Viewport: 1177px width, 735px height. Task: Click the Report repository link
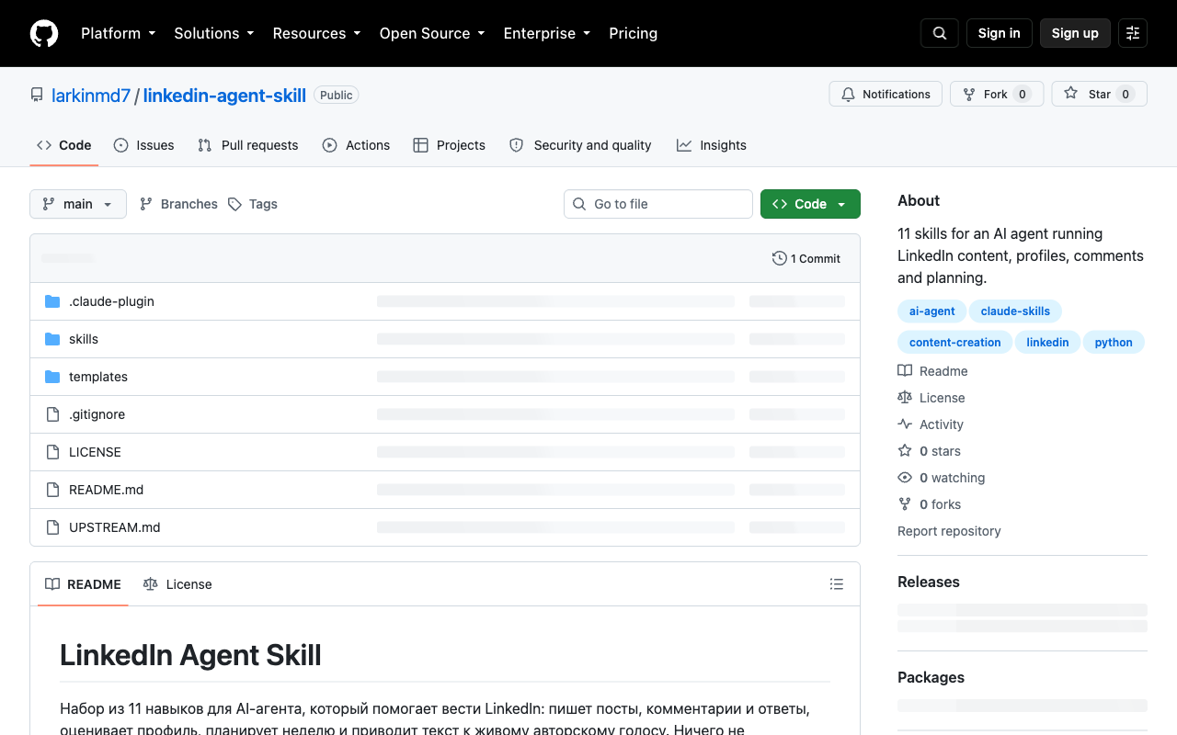pyautogui.click(x=949, y=531)
